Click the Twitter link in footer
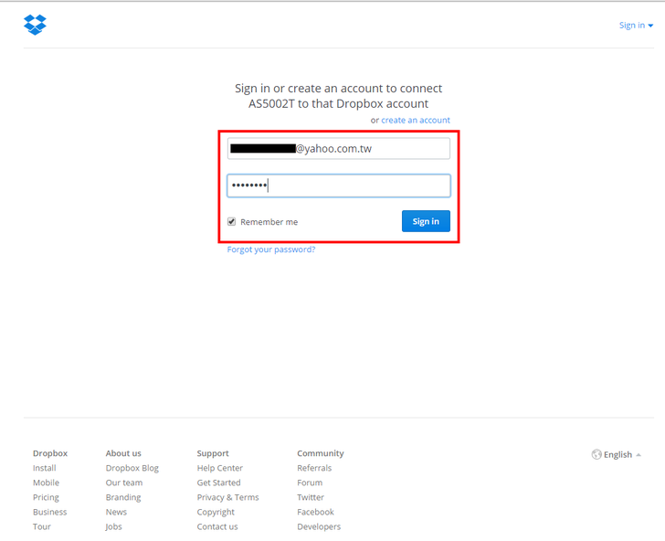This screenshot has width=665, height=541. coord(311,497)
